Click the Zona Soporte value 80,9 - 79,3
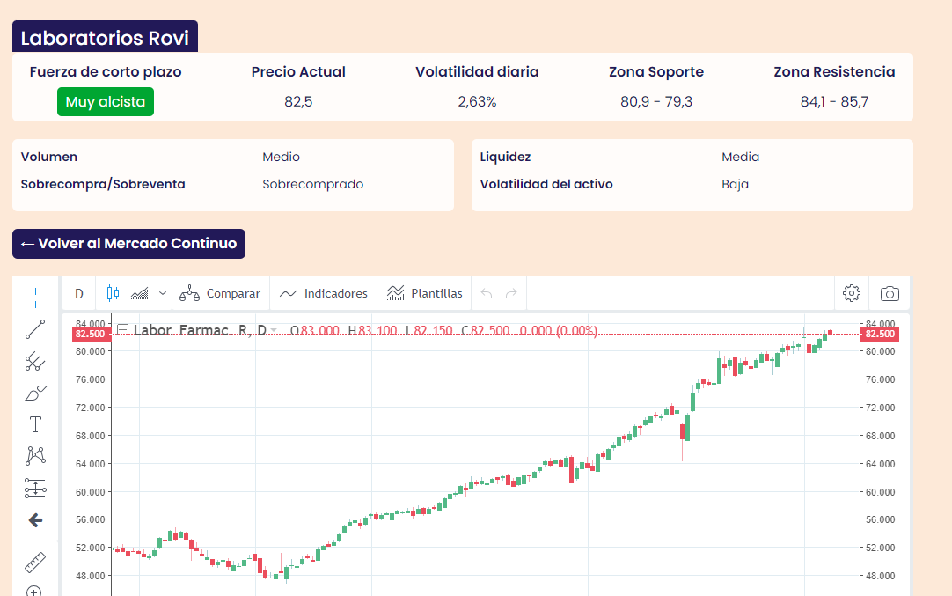The image size is (952, 596). pos(656,101)
